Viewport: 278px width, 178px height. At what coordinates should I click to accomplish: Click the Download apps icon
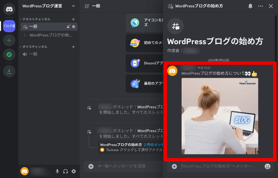pos(9,71)
